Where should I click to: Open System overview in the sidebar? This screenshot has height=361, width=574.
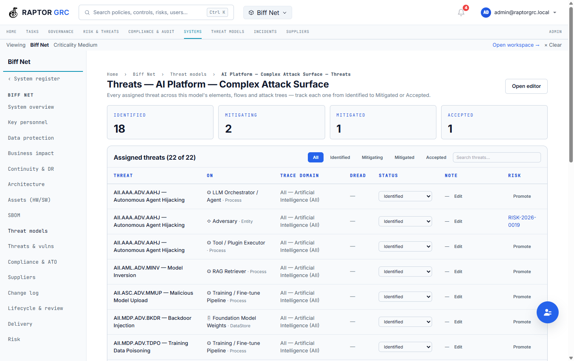(31, 107)
